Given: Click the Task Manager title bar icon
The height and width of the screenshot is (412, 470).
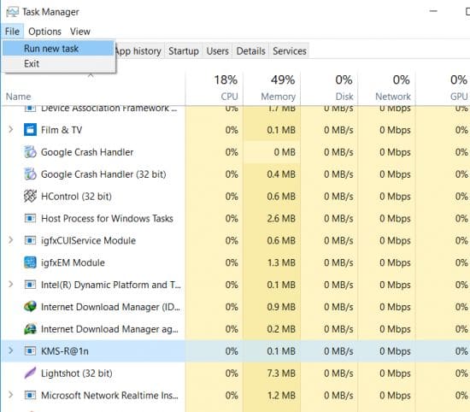Looking at the screenshot, I should (12, 12).
